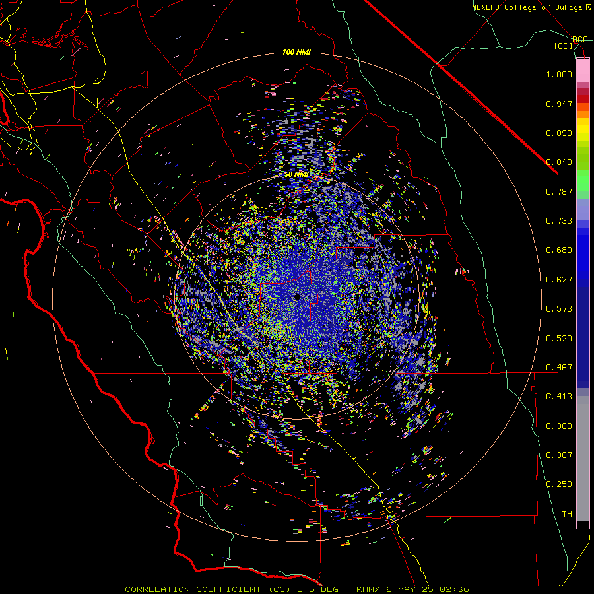Click the 0.627 value on the color scale
The width and height of the screenshot is (594, 594).
click(559, 280)
